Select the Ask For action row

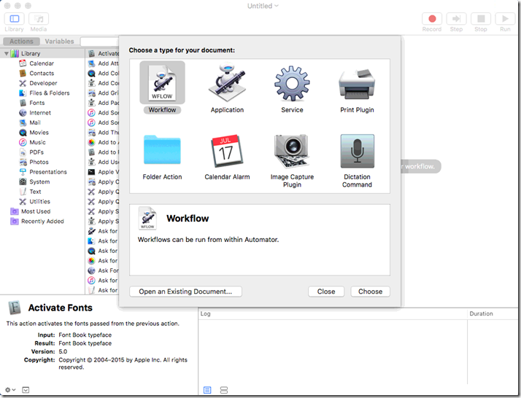(x=103, y=270)
